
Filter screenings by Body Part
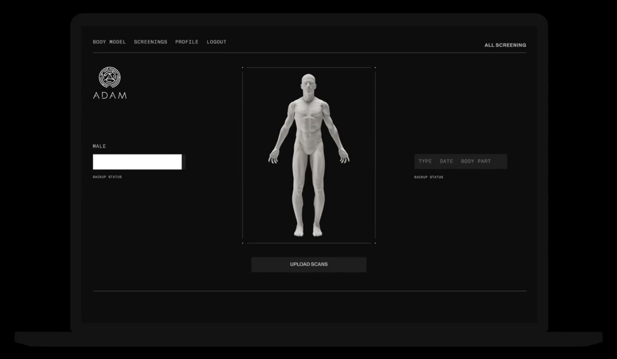click(x=476, y=162)
